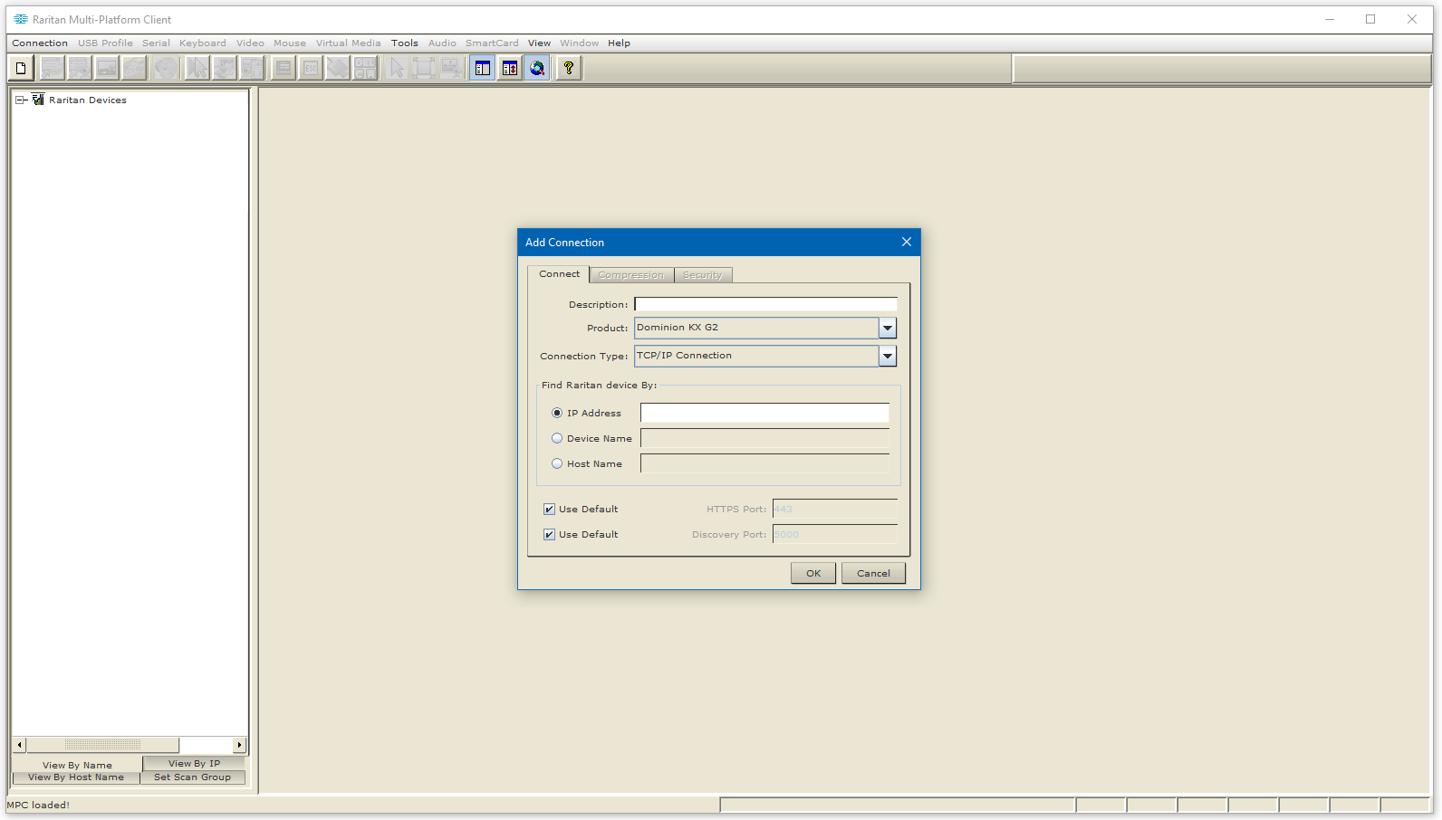The width and height of the screenshot is (1442, 820).
Task: Switch tree to View By IP tab
Action: 194,763
